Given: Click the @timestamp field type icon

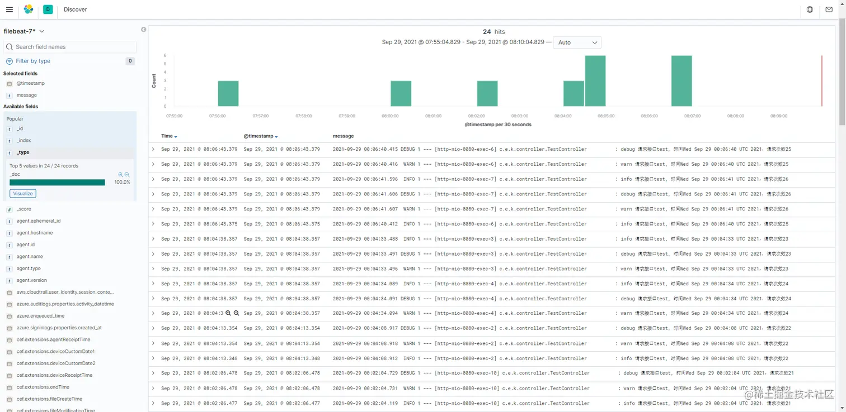Looking at the screenshot, I should coord(10,84).
